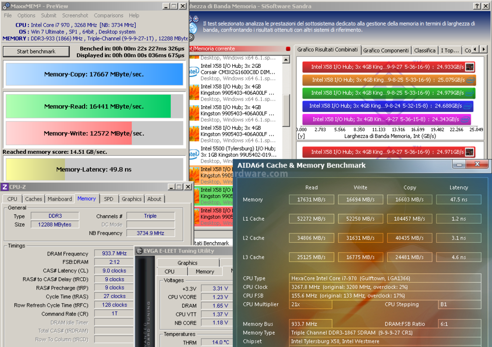Click the DRAM Frequency 933.7 MHz field in CPU-Z

pos(114,253)
